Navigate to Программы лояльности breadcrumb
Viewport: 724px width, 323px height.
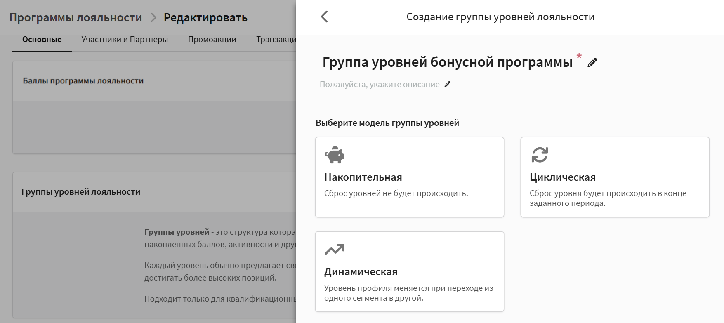75,18
